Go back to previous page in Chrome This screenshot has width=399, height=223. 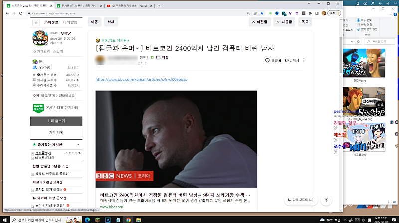(x=7, y=13)
